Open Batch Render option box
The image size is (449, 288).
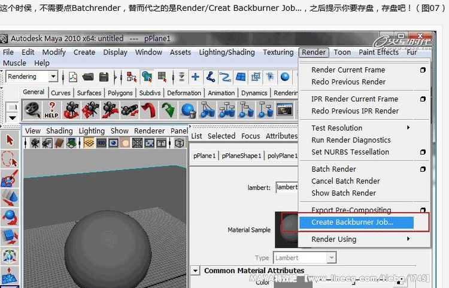423,169
